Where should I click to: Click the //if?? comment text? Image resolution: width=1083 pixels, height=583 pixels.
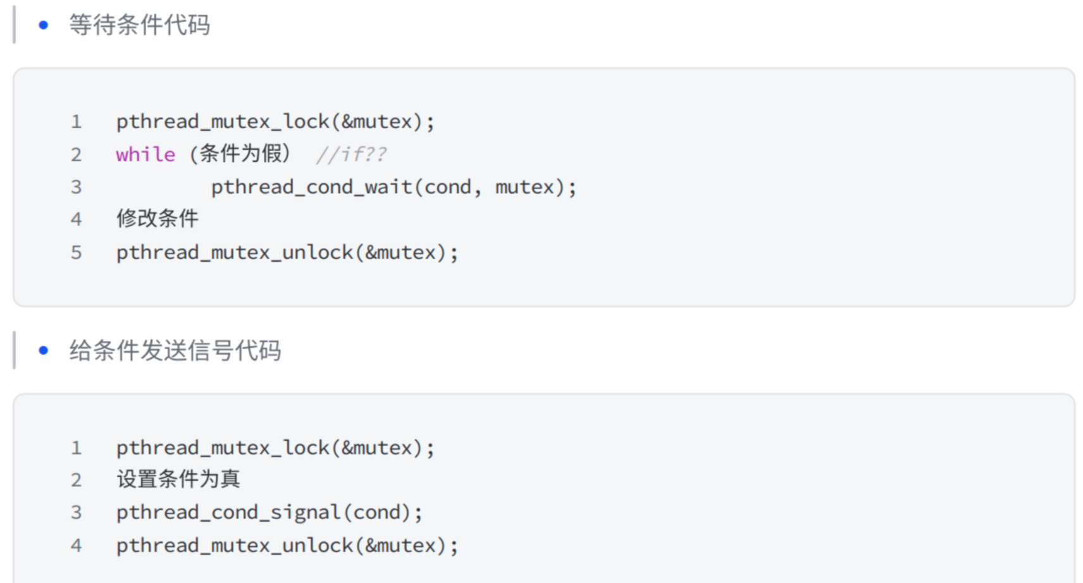click(351, 154)
